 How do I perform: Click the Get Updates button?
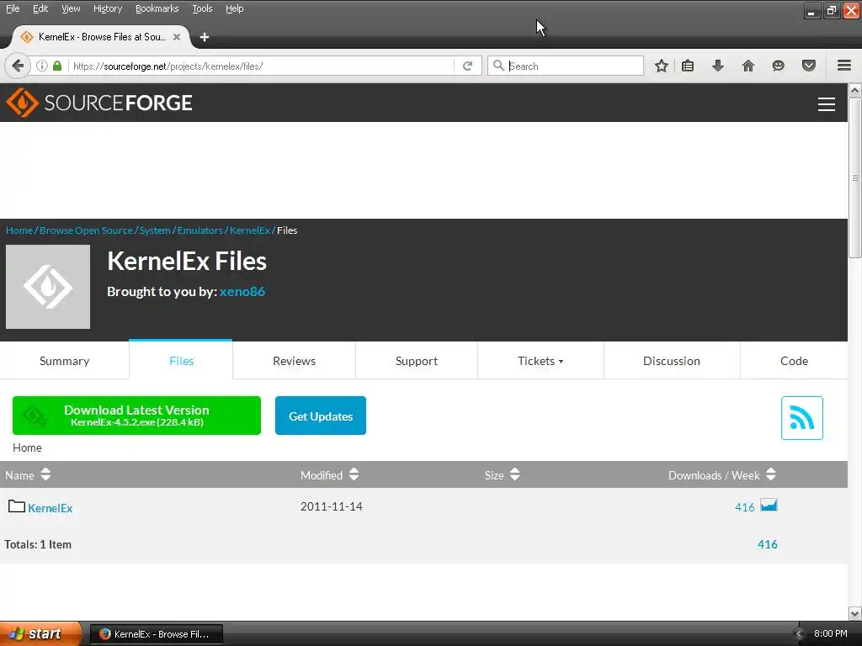321,416
